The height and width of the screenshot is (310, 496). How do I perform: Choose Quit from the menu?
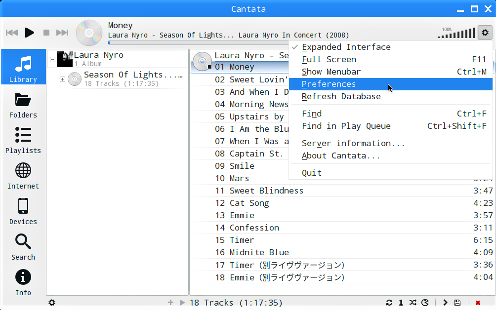point(391,173)
